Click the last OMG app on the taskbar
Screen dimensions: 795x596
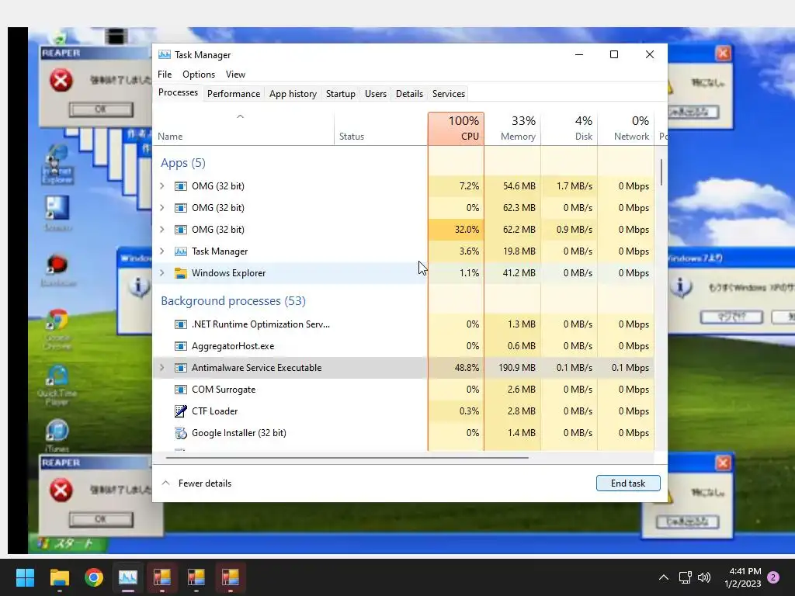230,577
